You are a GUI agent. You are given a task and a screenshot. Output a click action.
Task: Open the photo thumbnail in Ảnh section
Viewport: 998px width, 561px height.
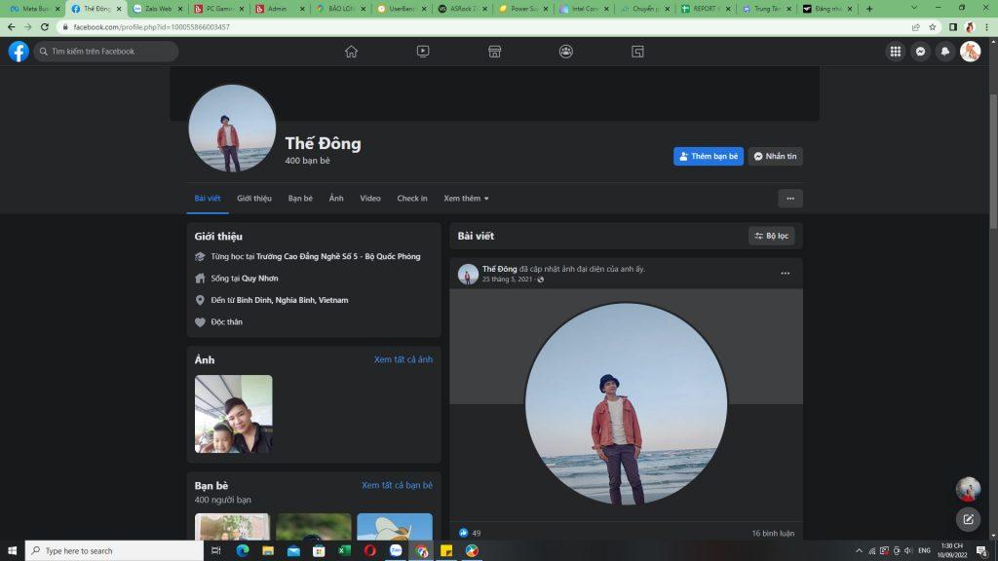pyautogui.click(x=234, y=414)
